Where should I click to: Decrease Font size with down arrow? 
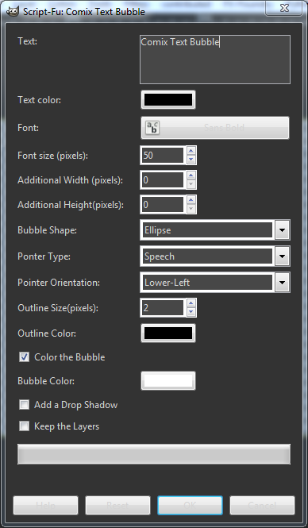click(x=191, y=160)
